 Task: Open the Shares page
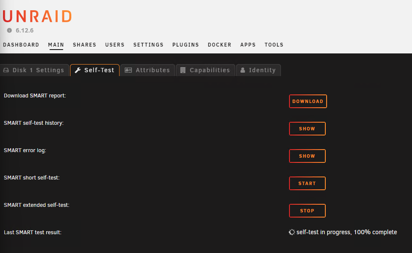tap(85, 45)
